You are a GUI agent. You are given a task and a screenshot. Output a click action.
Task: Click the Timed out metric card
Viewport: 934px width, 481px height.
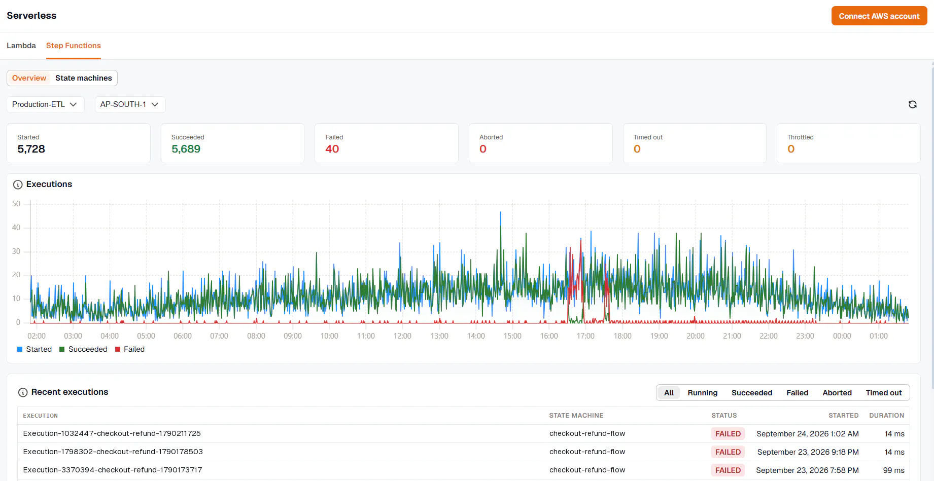coord(695,143)
